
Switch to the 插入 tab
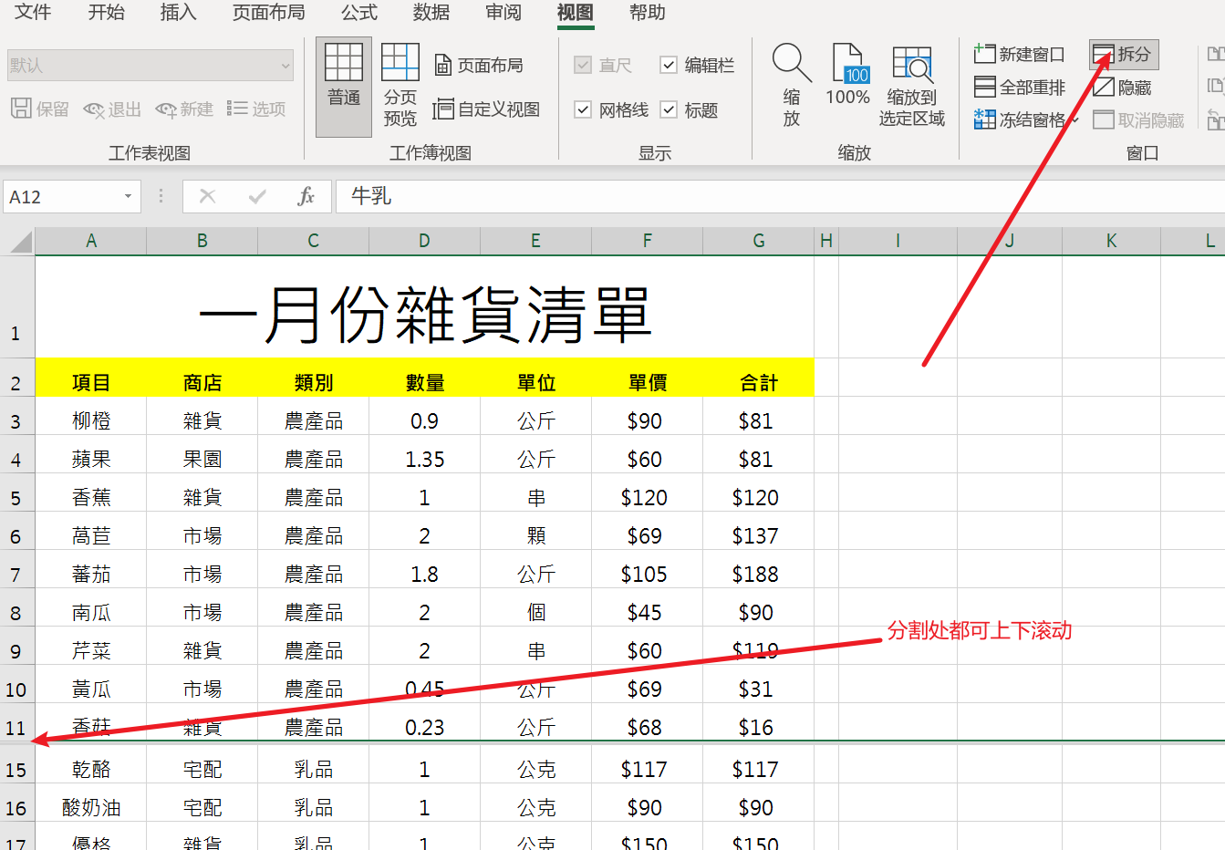click(178, 12)
